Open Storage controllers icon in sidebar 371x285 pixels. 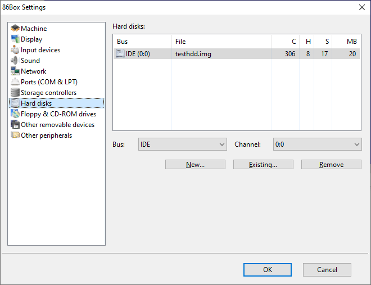15,93
